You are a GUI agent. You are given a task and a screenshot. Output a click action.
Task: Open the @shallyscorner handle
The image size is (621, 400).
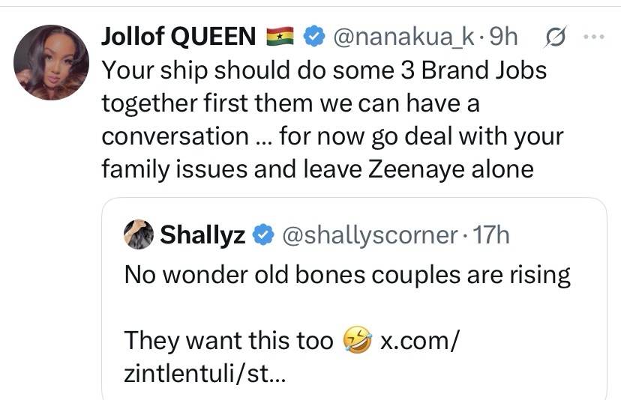click(x=370, y=235)
